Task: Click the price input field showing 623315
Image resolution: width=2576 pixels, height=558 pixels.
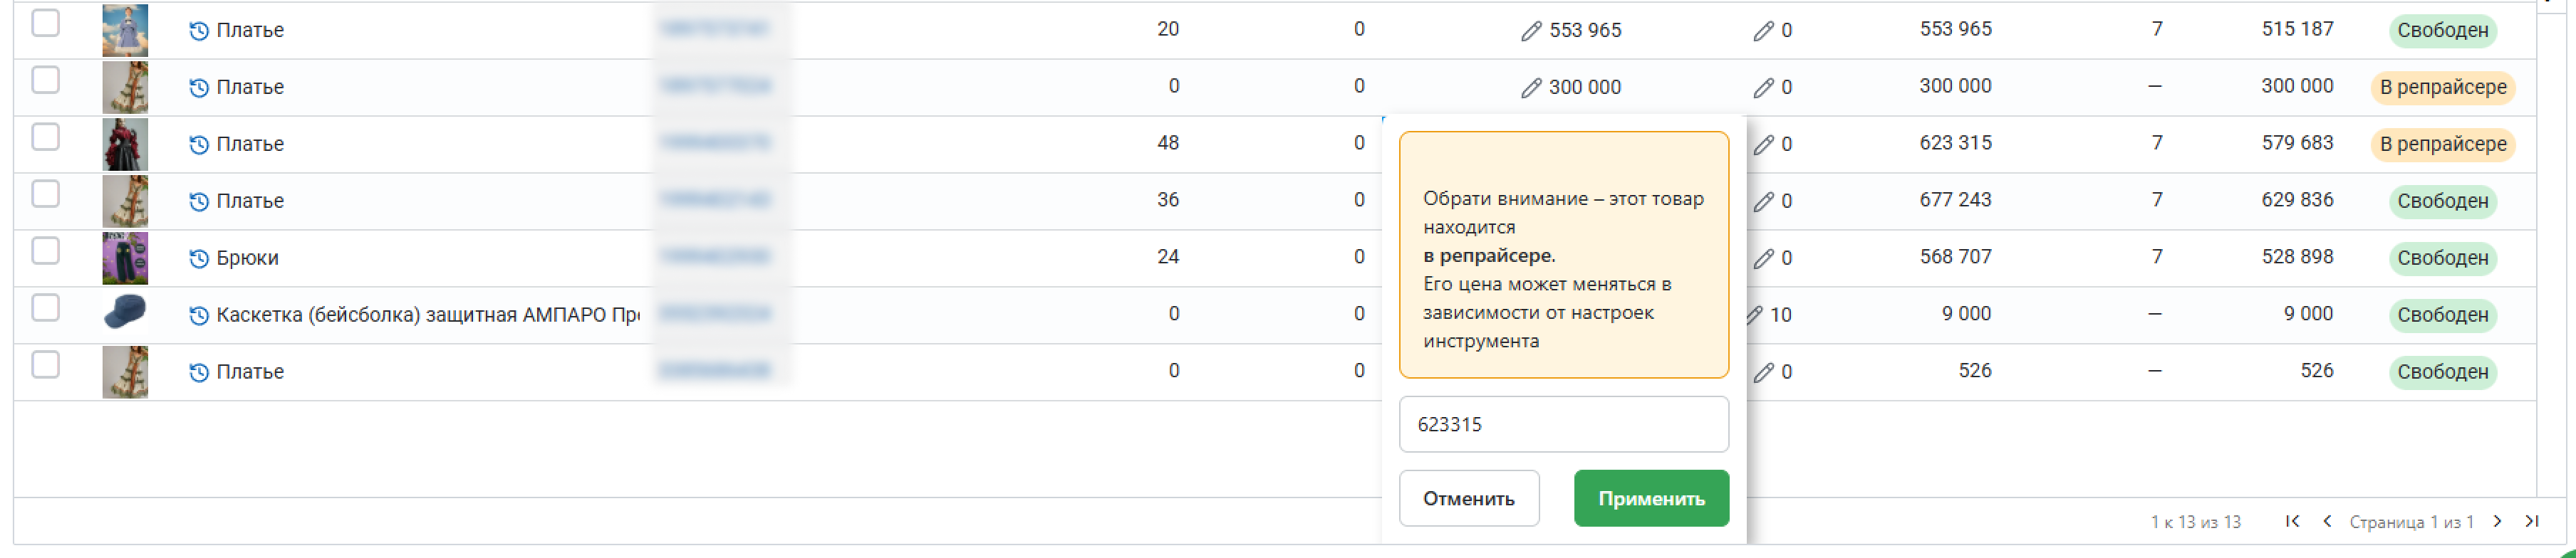Action: [1563, 424]
